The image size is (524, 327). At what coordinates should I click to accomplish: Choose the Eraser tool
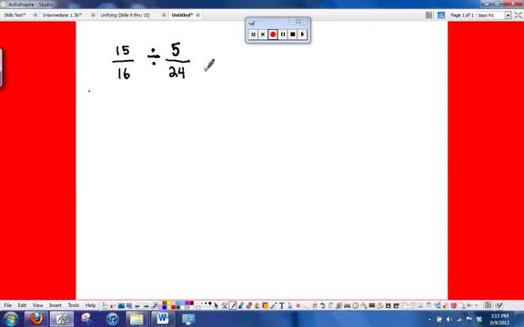pyautogui.click(x=249, y=305)
